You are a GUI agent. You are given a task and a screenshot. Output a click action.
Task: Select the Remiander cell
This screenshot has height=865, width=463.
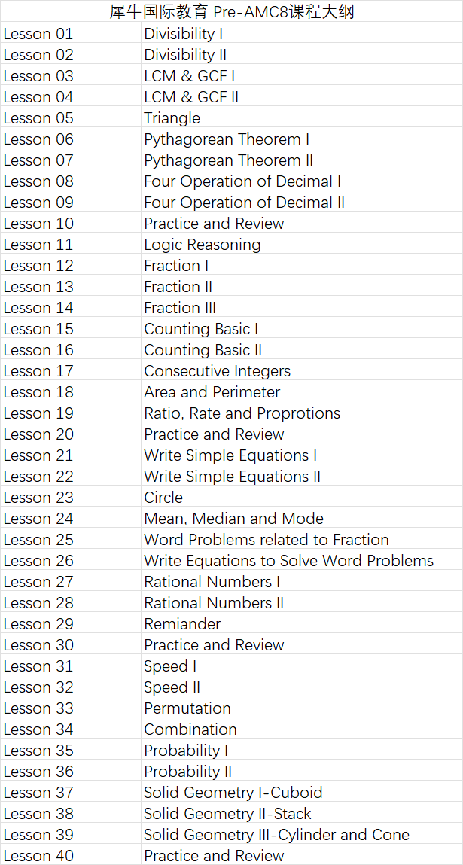pyautogui.click(x=182, y=624)
